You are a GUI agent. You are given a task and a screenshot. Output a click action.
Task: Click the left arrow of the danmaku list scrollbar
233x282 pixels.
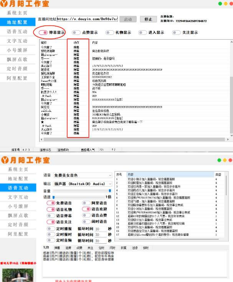coord(42,139)
